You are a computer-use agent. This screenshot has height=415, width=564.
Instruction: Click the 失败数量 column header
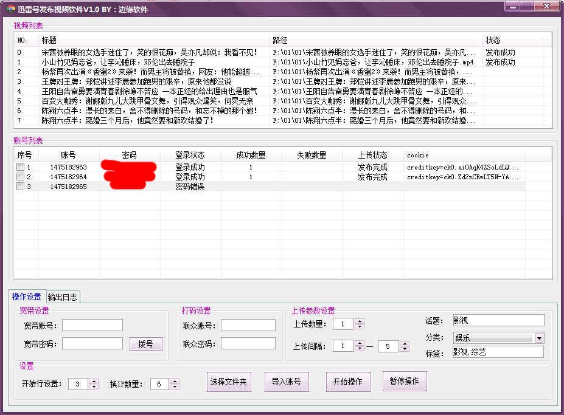tap(312, 155)
